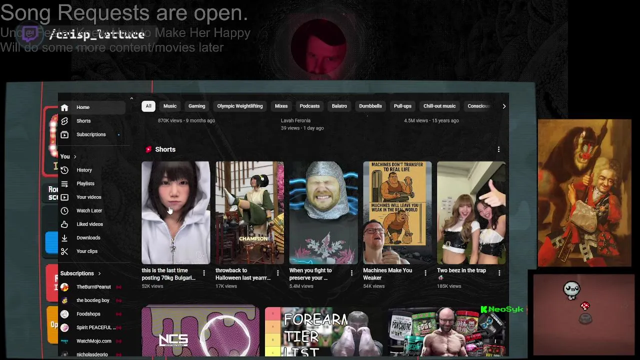Select the Balatro filter chip
Viewport: 640px width, 360px height.
pyautogui.click(x=339, y=106)
